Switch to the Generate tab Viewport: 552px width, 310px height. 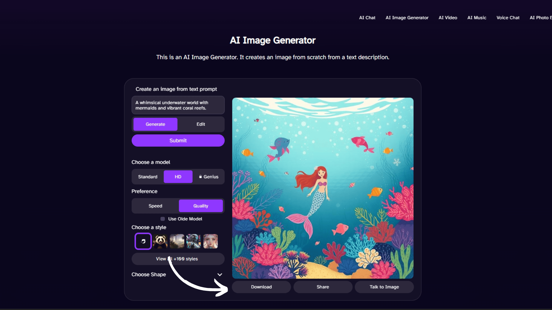pos(155,124)
